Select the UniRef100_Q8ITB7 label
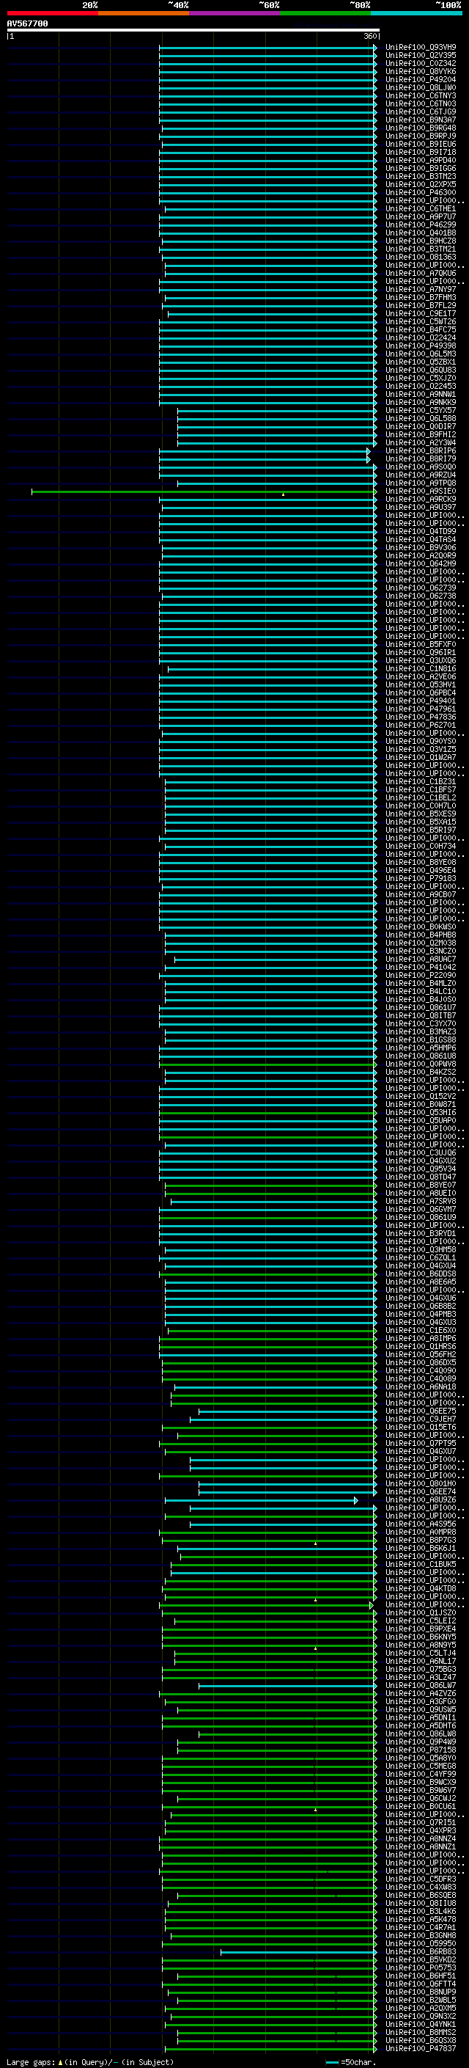This screenshot has width=469, height=2068. [421, 1015]
